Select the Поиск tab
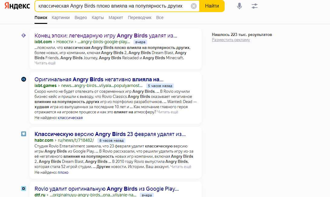Image resolution: width=330 pixels, height=197 pixels. pos(41,18)
